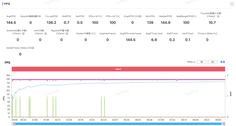The height and width of the screenshot is (126, 236).
Task: Click help icon next to Delta(FTime)>100ms
Action: click(33, 48)
